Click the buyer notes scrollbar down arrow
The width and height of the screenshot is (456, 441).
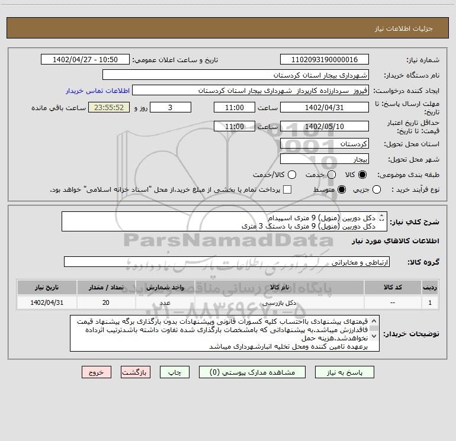[374, 336]
